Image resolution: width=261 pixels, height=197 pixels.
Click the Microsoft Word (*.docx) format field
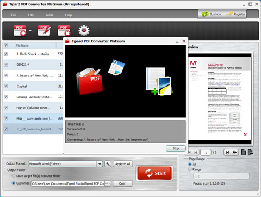(x=63, y=164)
